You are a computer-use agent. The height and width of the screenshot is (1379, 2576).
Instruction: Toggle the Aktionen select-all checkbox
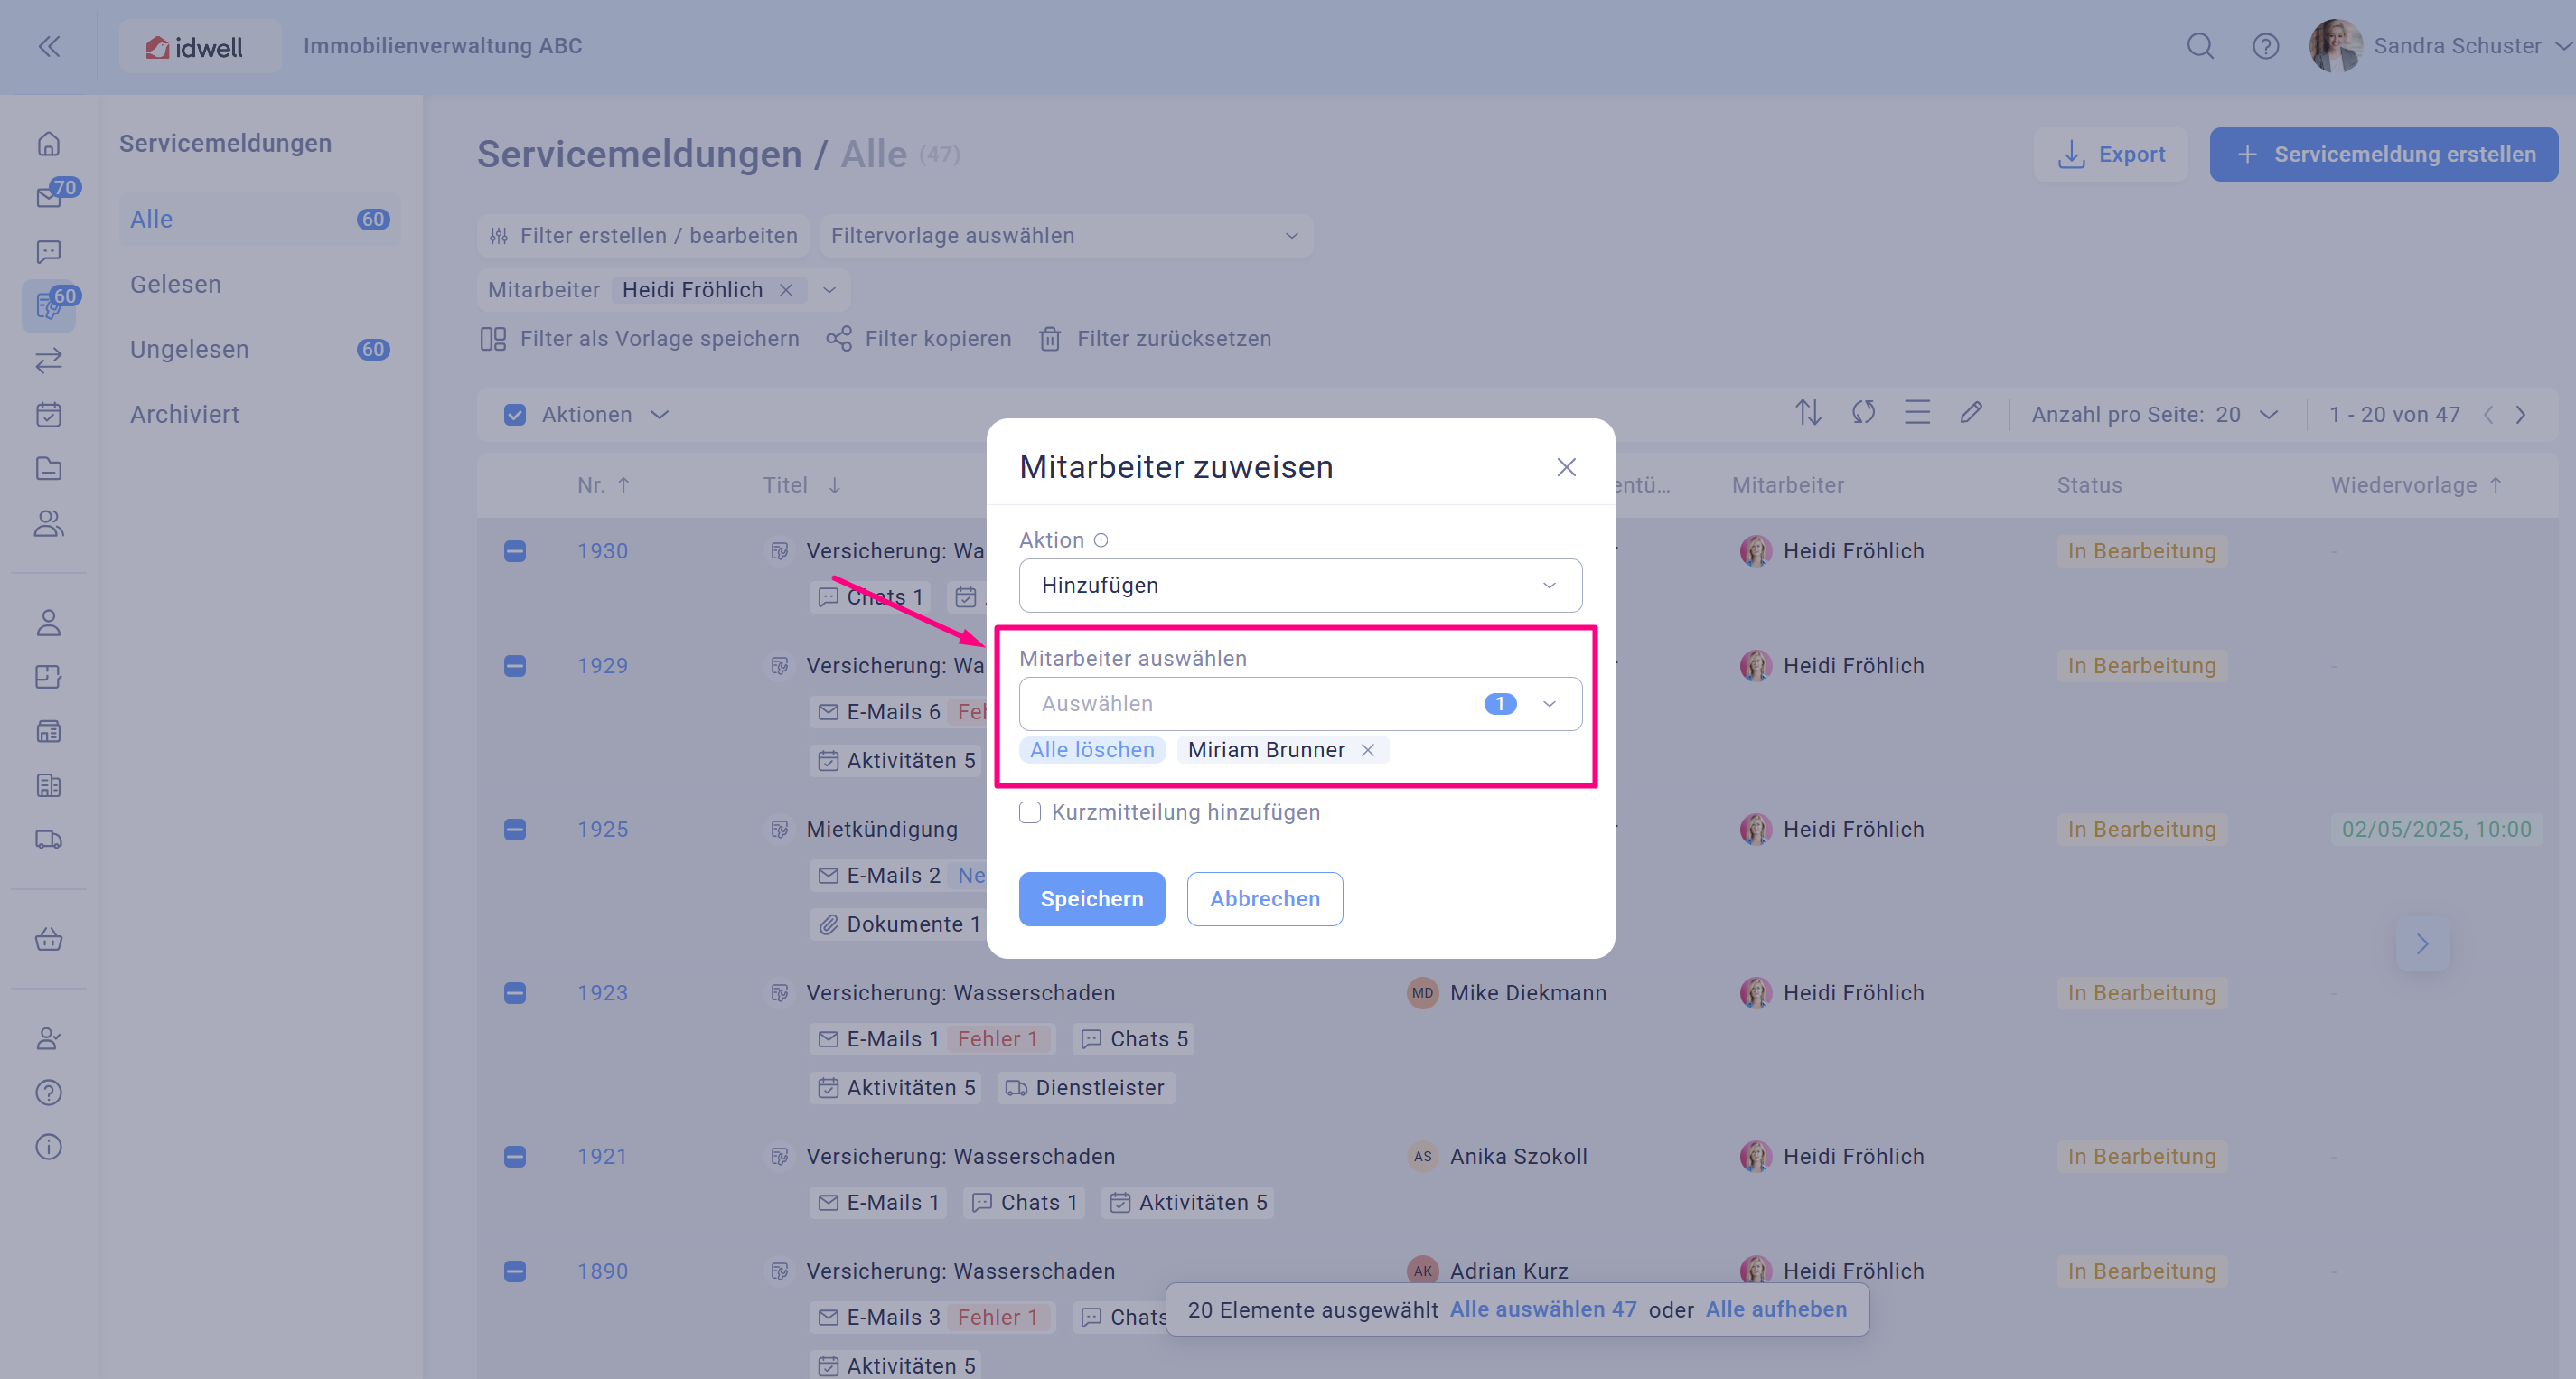[x=515, y=415]
